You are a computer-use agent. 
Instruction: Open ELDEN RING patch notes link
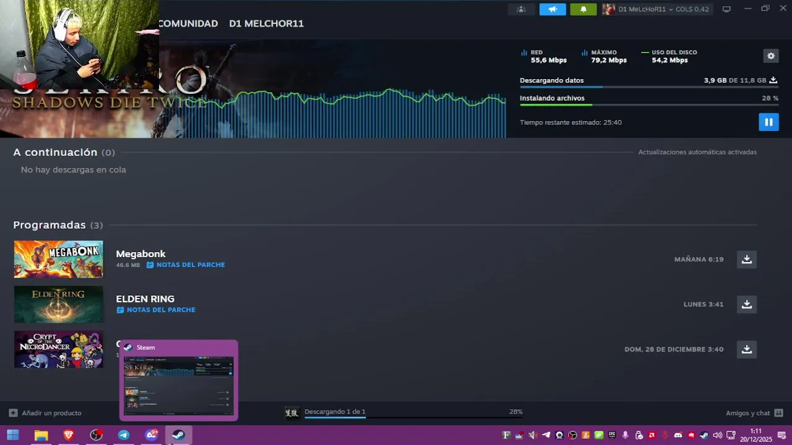[x=156, y=310]
